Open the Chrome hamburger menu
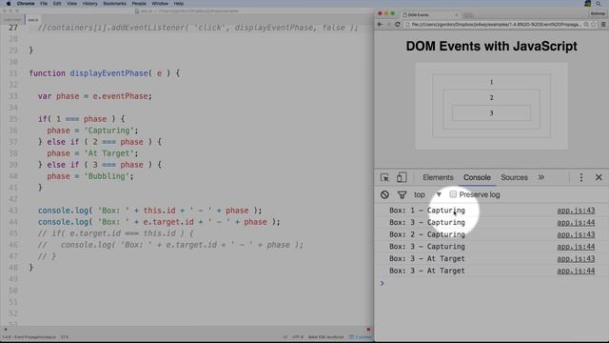The height and width of the screenshot is (343, 609). 603,24
